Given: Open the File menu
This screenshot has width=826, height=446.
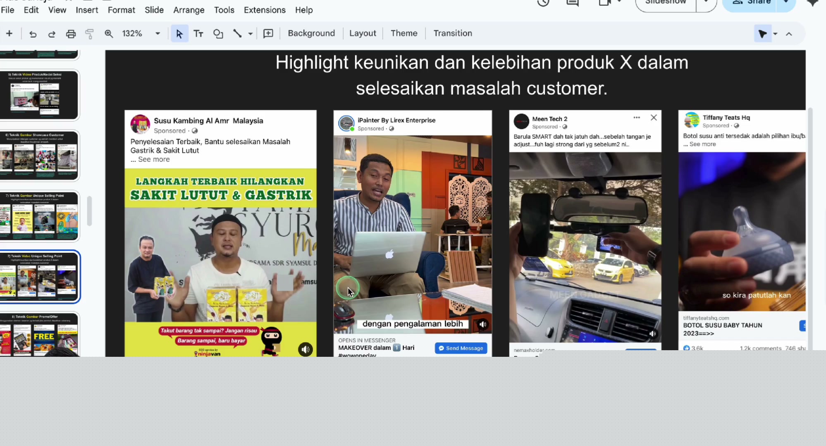Looking at the screenshot, I should tap(7, 10).
